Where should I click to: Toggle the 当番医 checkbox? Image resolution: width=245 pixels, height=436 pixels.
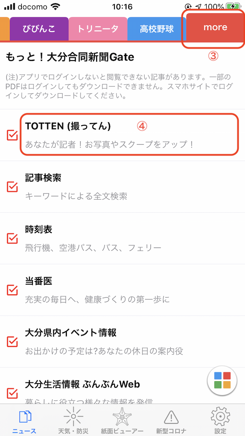pyautogui.click(x=13, y=290)
